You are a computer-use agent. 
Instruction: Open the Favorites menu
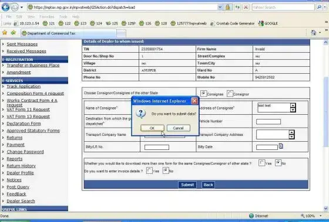47,16
